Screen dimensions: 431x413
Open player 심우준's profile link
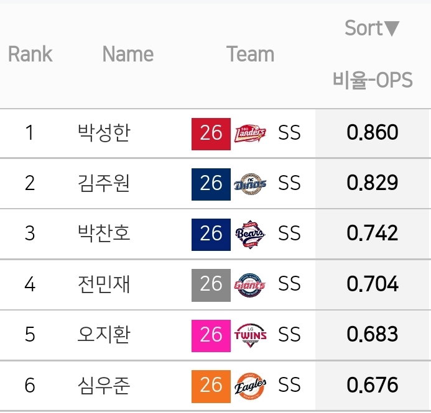(104, 385)
